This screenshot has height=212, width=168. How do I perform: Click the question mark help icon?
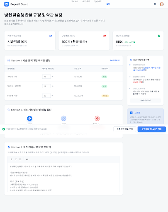(131, 113)
